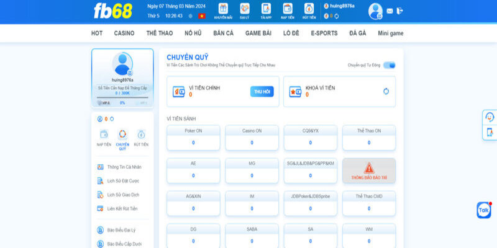Click the CHUYỂN QUỸ heading
This screenshot has width=497, height=248.
point(188,57)
